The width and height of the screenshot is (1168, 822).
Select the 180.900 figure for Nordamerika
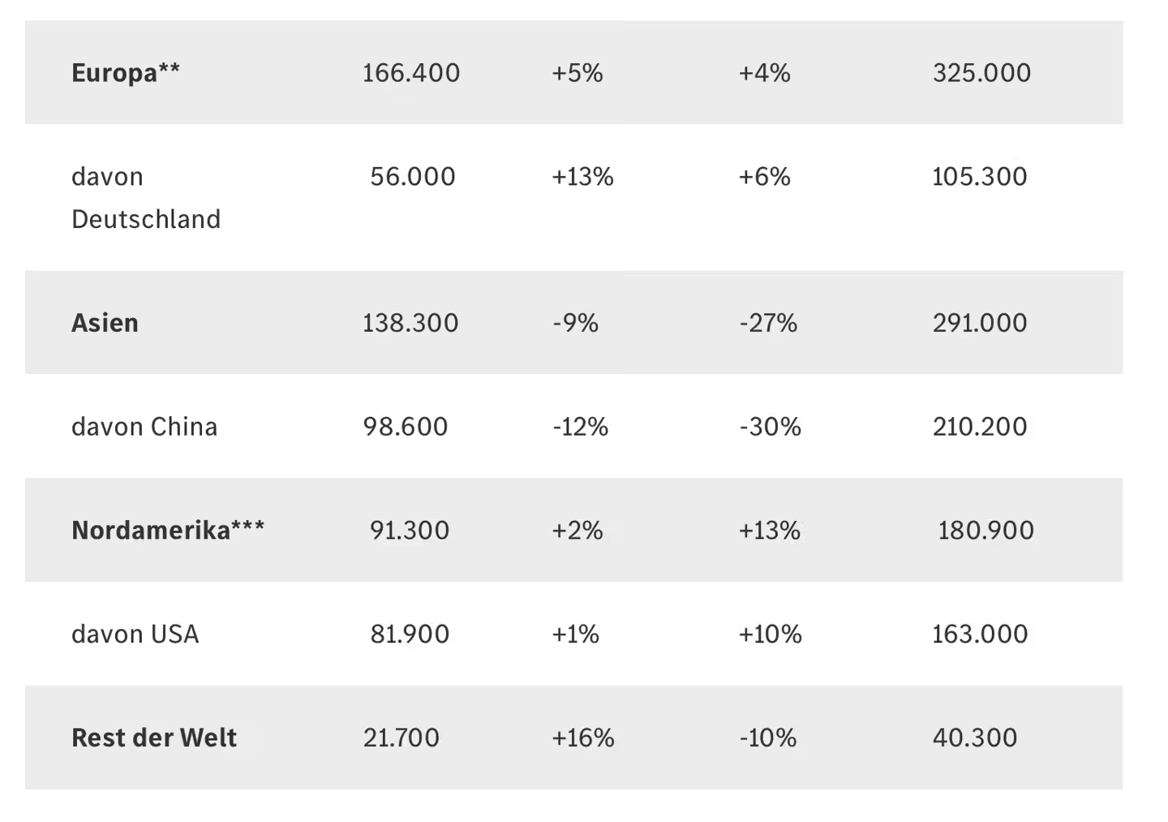[x=986, y=531]
